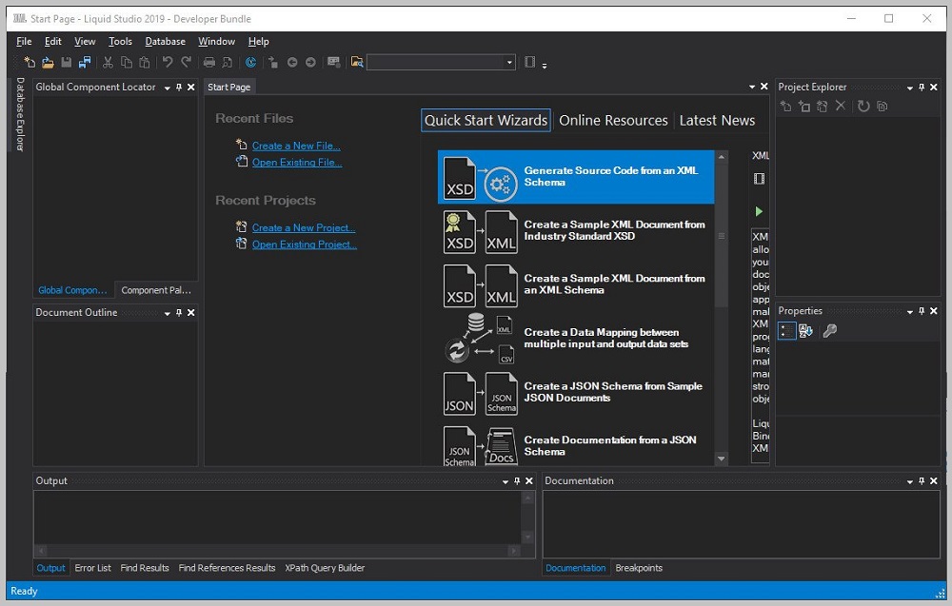This screenshot has width=952, height=606.
Task: Click the Open Existing File link
Action: (297, 162)
